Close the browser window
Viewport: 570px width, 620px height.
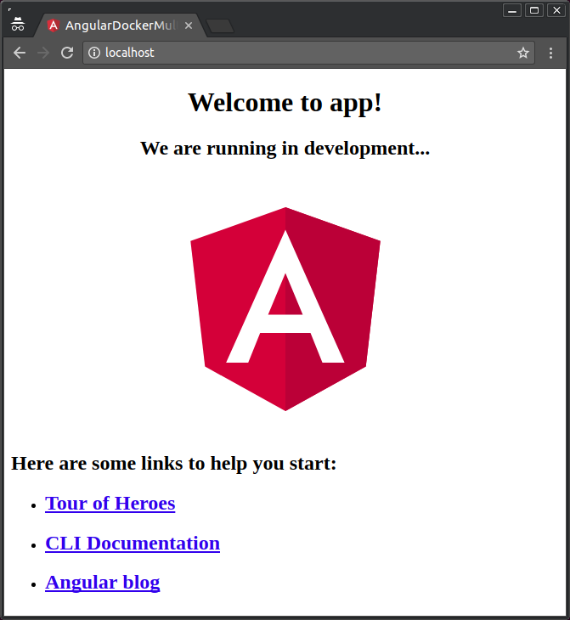pos(556,10)
